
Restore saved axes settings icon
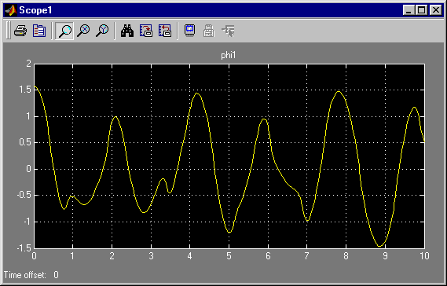165,31
